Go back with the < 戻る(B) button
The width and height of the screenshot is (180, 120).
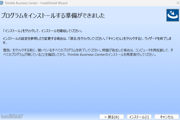[112, 117]
